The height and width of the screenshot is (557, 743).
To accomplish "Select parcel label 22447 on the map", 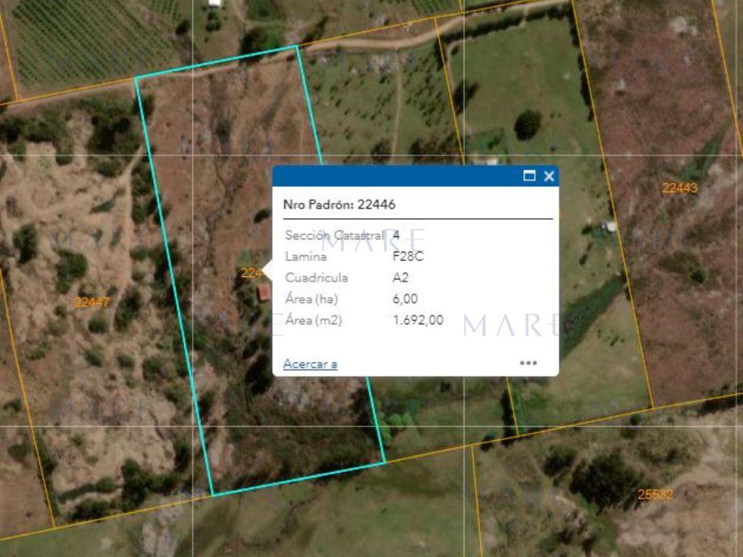I will [92, 302].
